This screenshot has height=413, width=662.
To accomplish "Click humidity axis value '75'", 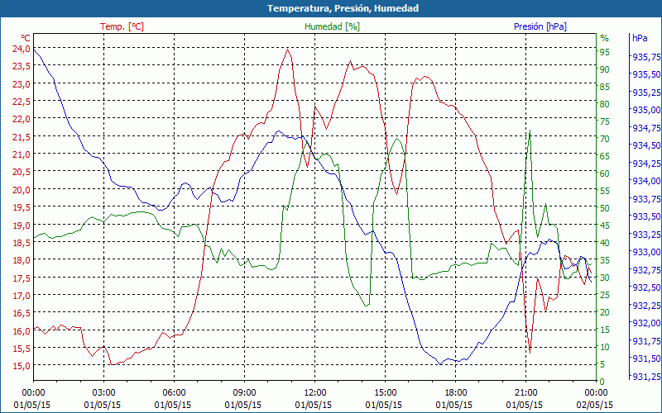I will tap(605, 121).
